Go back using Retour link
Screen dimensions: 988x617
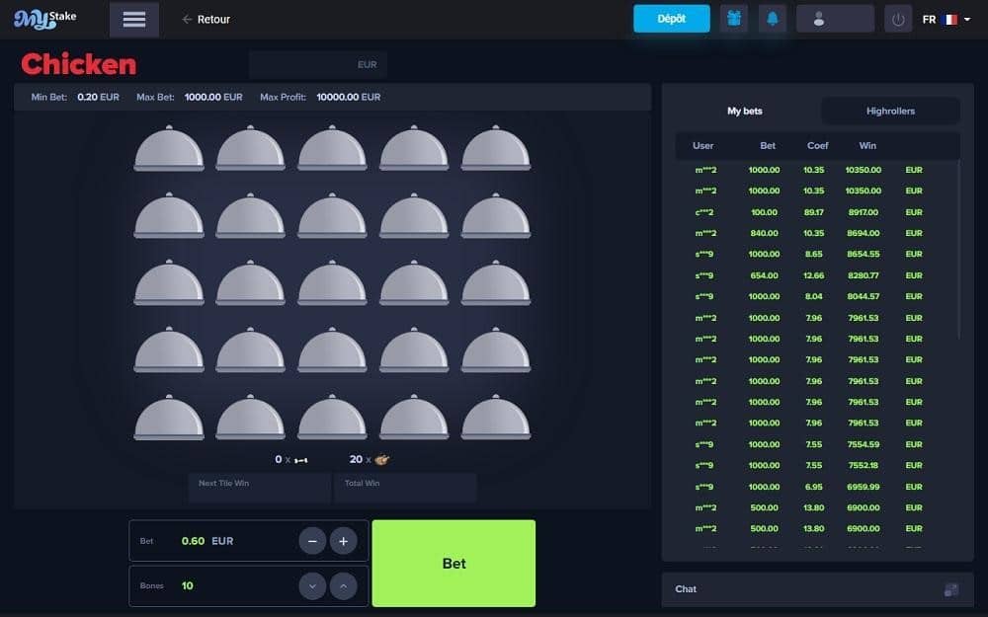tap(206, 20)
